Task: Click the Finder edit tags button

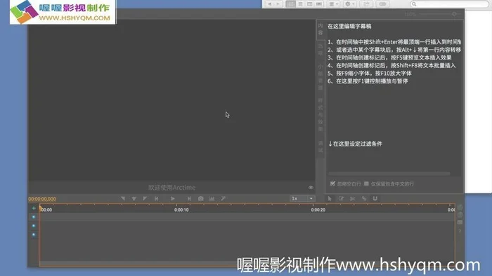Action: [382, 4]
